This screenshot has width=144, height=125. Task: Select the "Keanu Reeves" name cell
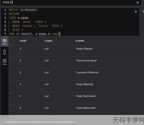pyautogui.click(x=84, y=49)
